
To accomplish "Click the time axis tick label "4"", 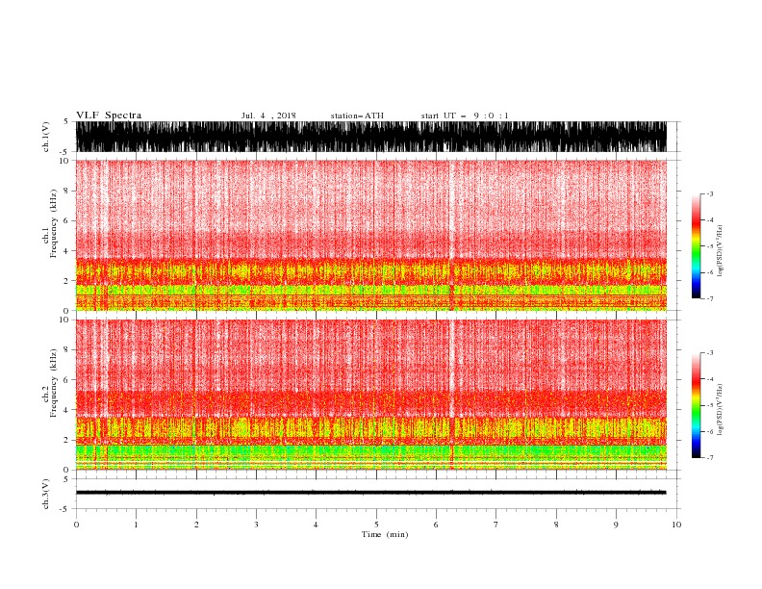I will [316, 525].
